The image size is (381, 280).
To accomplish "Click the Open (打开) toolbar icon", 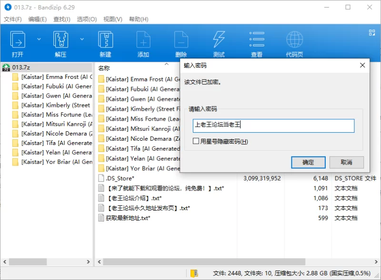I will point(18,39).
